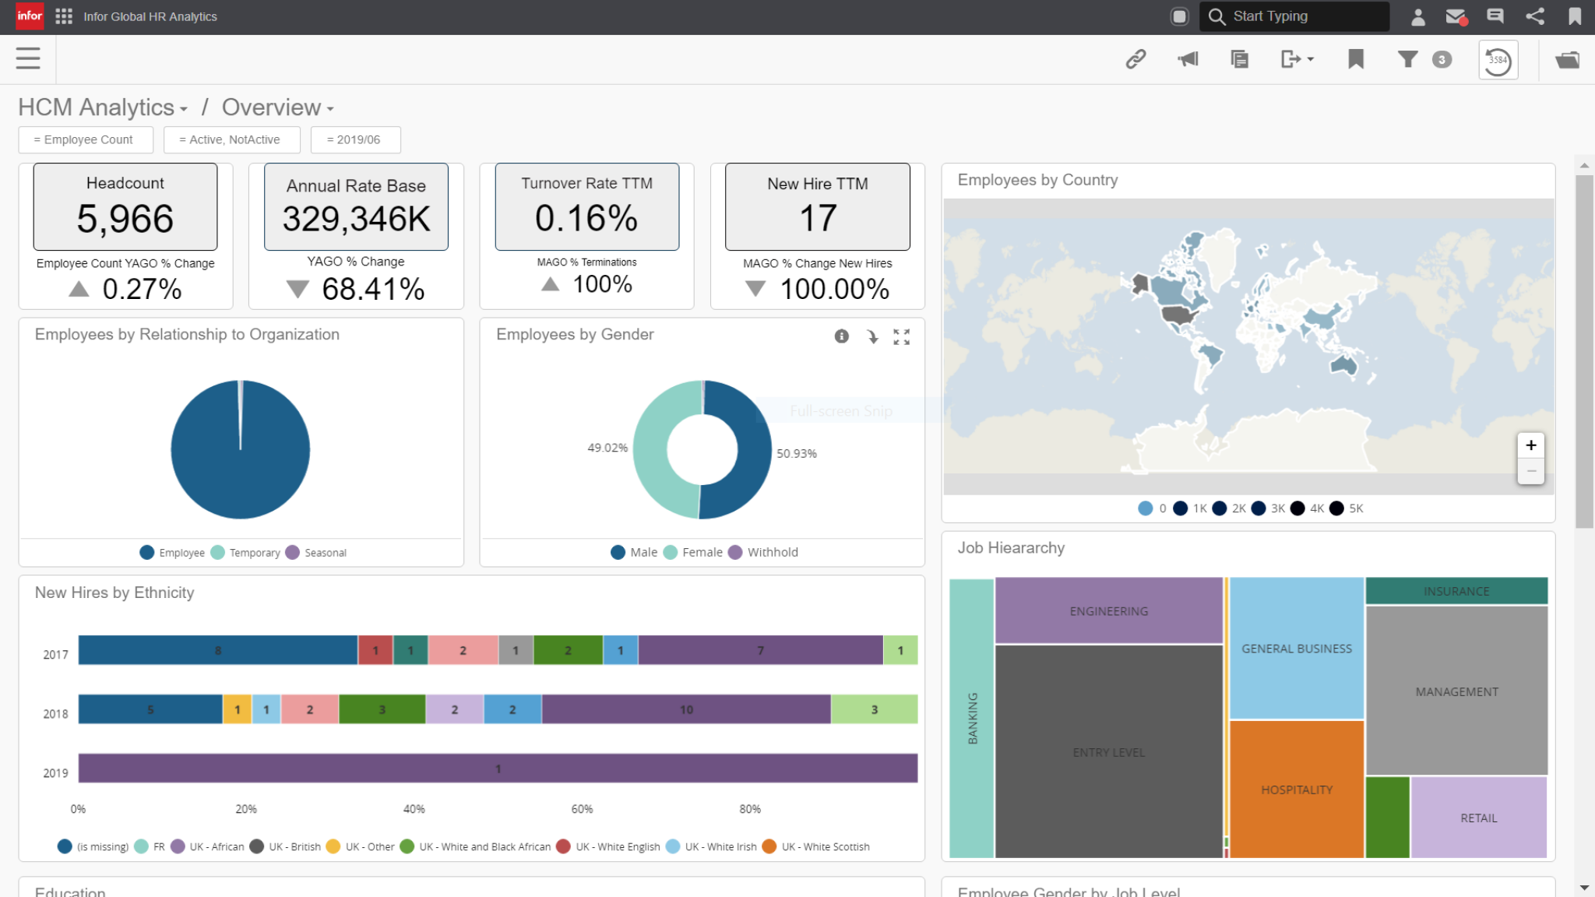This screenshot has height=897, width=1595.
Task: Refresh the dashboard using the reload icon
Action: click(x=1497, y=58)
